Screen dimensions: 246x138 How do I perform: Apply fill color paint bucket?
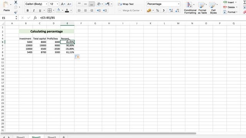58,10
